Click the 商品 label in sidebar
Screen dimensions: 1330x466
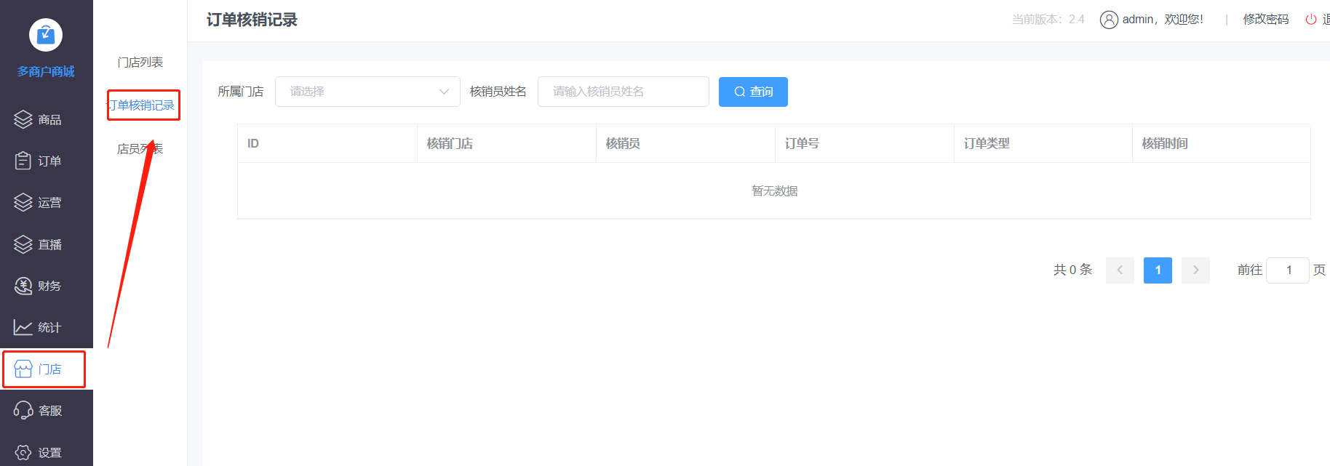[x=49, y=119]
